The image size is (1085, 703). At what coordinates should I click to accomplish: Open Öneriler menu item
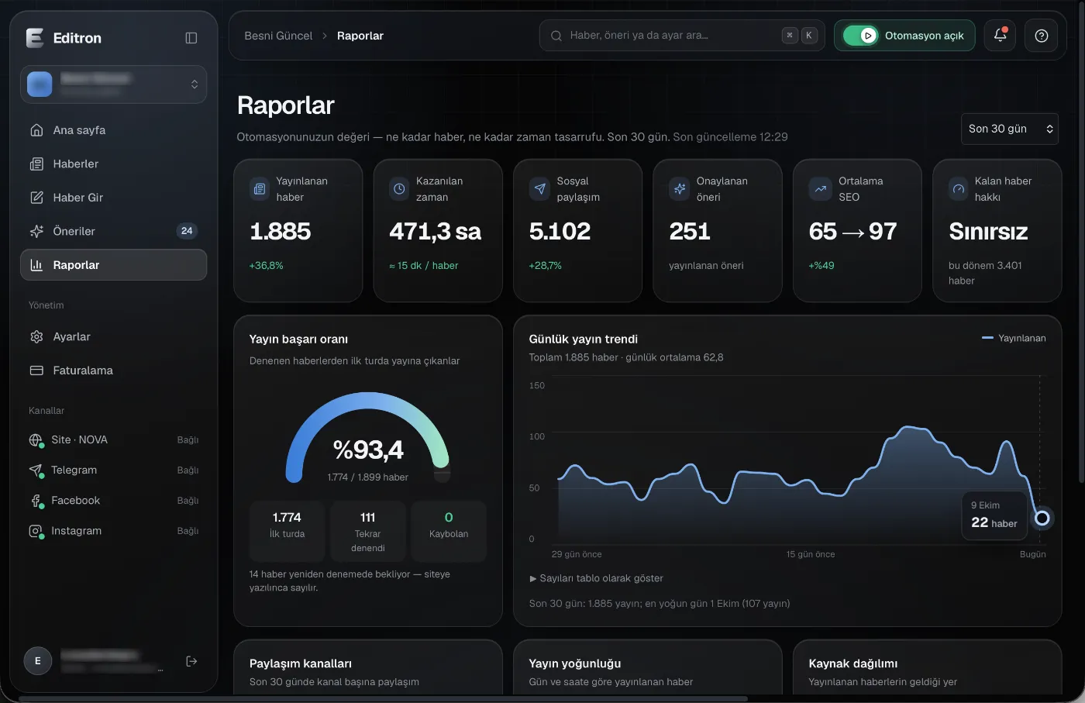[x=113, y=231]
